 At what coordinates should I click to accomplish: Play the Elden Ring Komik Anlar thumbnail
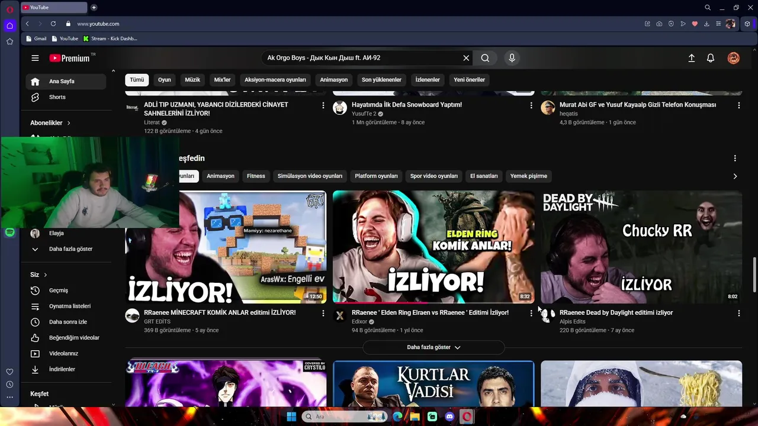pyautogui.click(x=433, y=247)
